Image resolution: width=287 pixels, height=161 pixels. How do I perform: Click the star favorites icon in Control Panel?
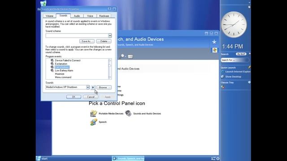point(214,42)
